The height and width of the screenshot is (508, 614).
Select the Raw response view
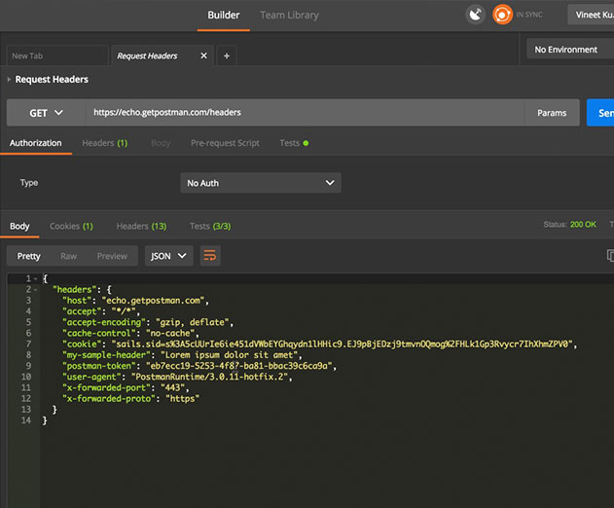click(x=68, y=256)
